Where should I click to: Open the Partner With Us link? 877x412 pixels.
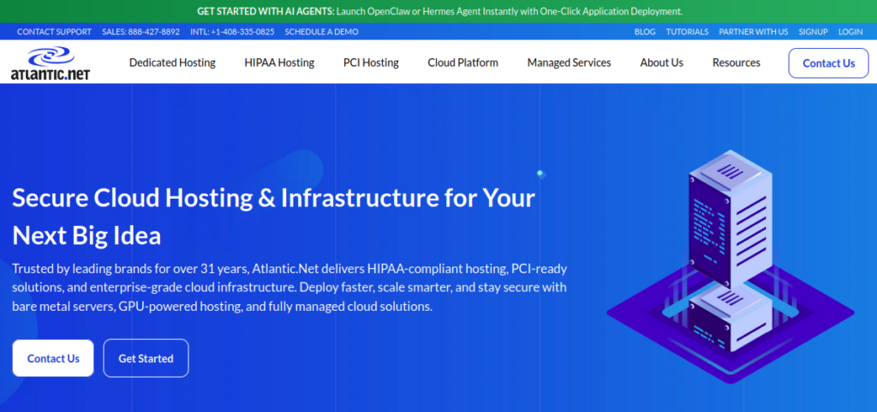[754, 32]
